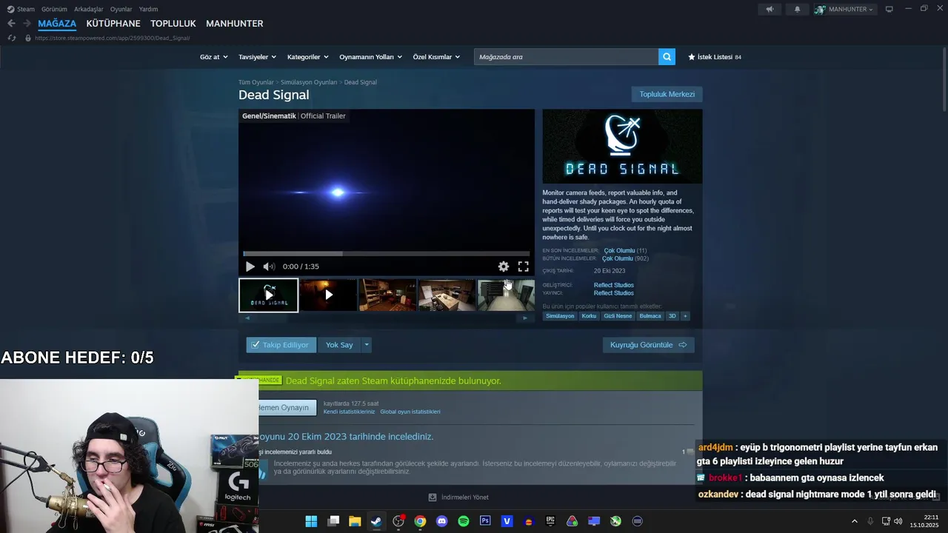The image size is (948, 533).
Task: Open the Görünüm menu
Action: tap(54, 9)
